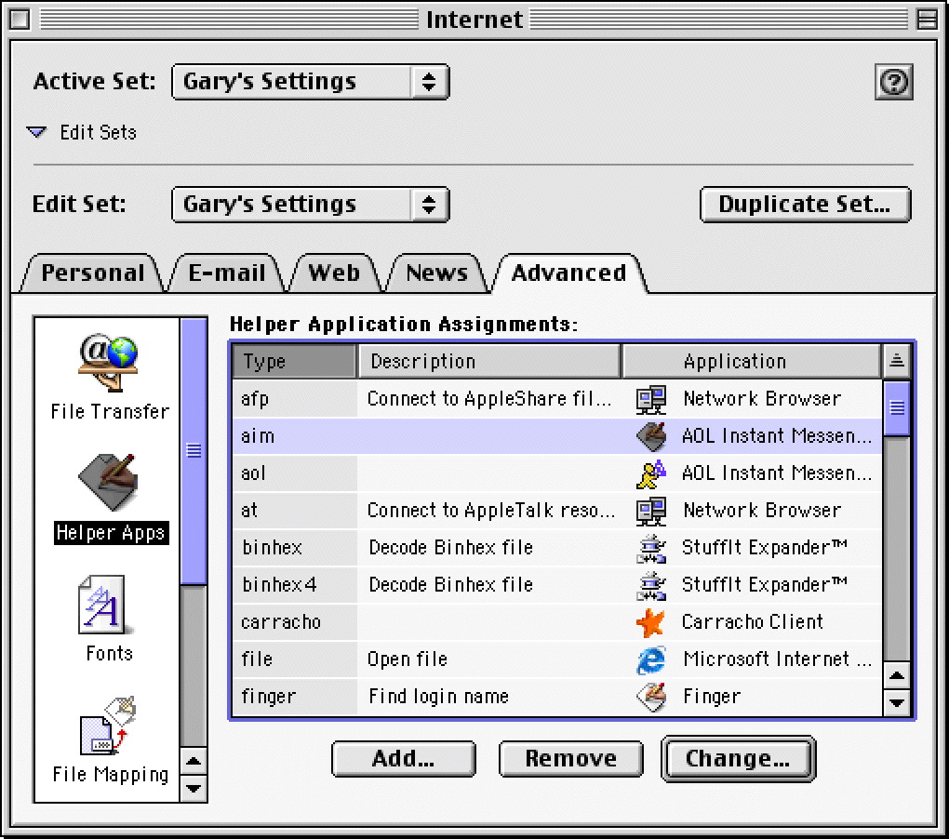Click Network Browser icon in the at row
The width and height of the screenshot is (949, 839).
click(651, 511)
